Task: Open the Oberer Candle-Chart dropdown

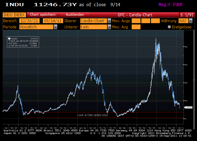Action: click(94, 21)
